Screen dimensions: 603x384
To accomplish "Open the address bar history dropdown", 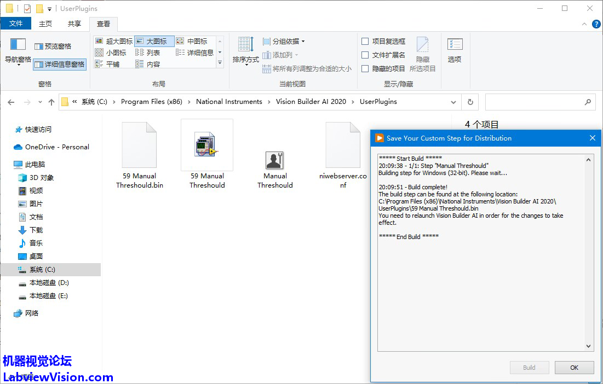I will (x=453, y=102).
